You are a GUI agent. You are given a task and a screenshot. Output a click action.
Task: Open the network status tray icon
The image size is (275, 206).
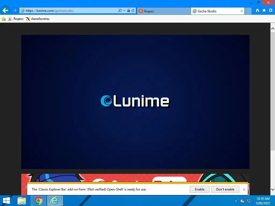click(x=249, y=201)
